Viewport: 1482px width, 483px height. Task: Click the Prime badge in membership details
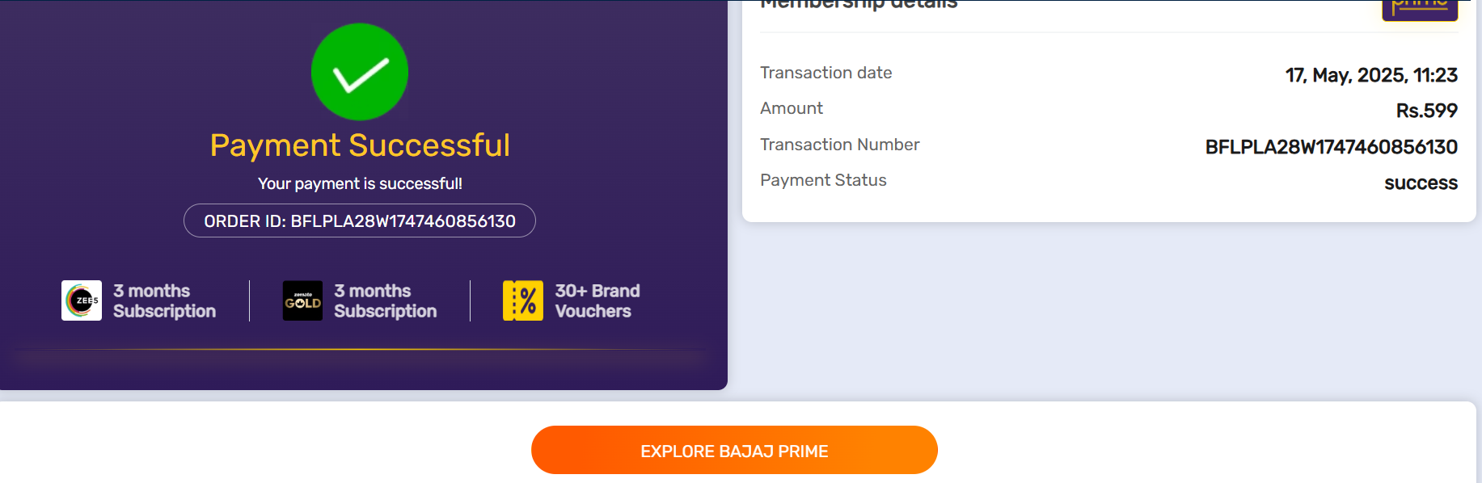[x=1420, y=8]
